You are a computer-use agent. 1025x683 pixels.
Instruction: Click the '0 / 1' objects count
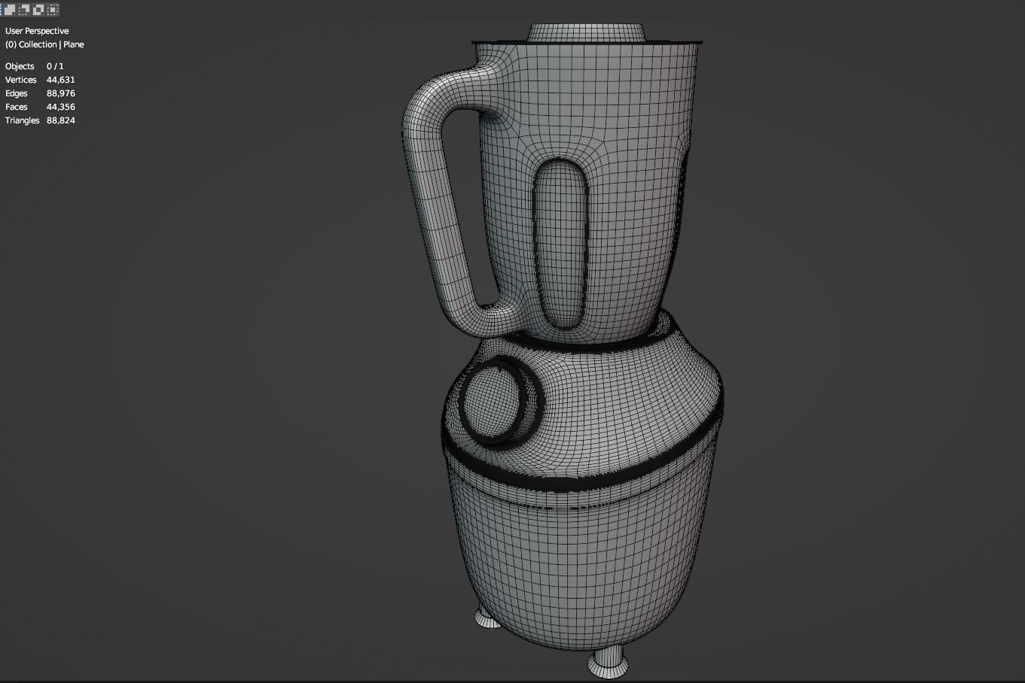[x=55, y=66]
